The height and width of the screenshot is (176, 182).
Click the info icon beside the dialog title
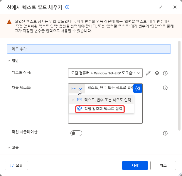pos(67,7)
